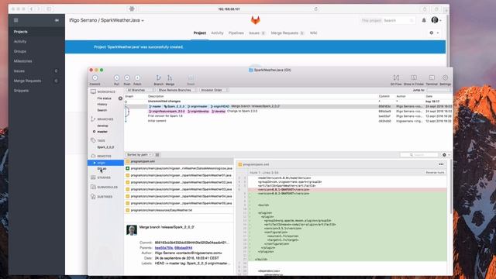This screenshot has height=279, width=496.
Task: Switch to the GitLab Project tab
Action: 200,33
